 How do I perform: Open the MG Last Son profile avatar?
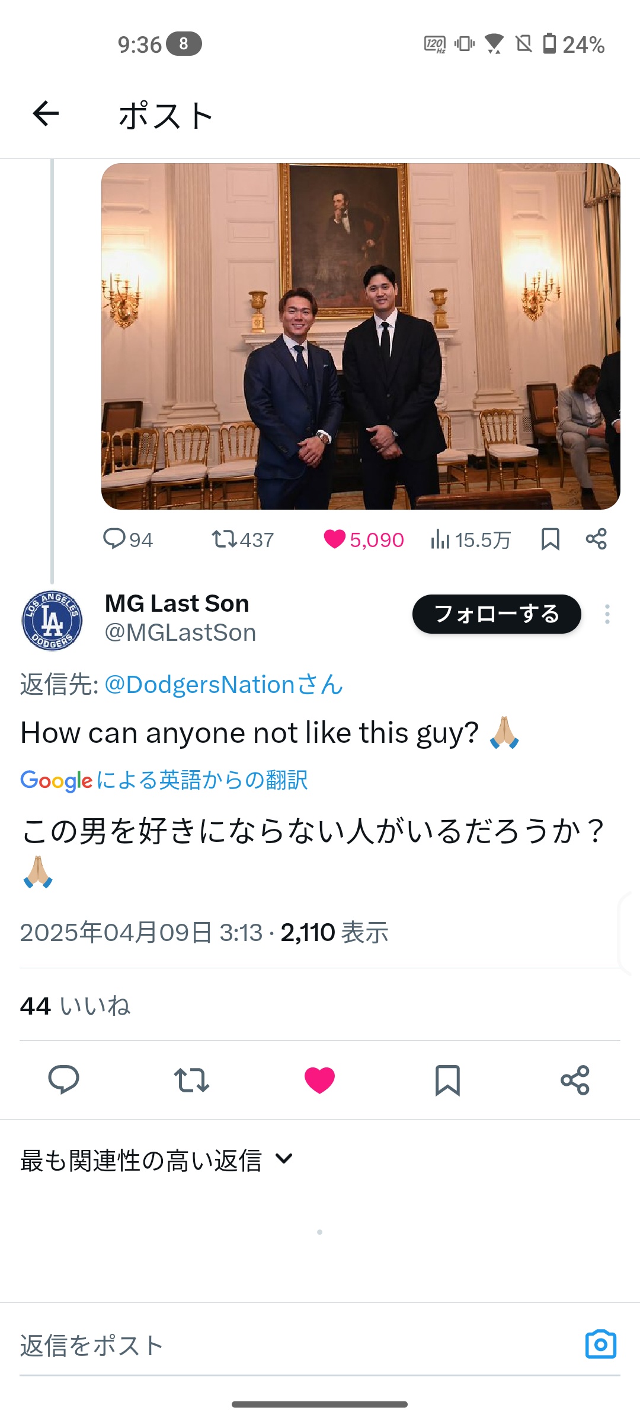(x=52, y=621)
